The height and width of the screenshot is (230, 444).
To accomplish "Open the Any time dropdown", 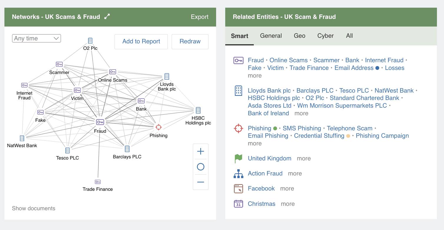I will coord(37,38).
